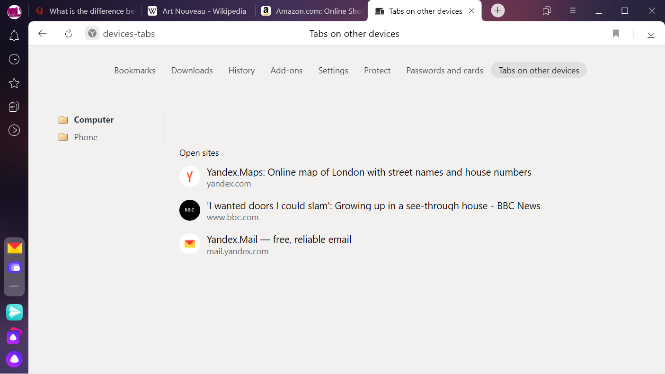This screenshot has width=665, height=374.
Task: Click the BBC round favicon
Action: (x=190, y=210)
